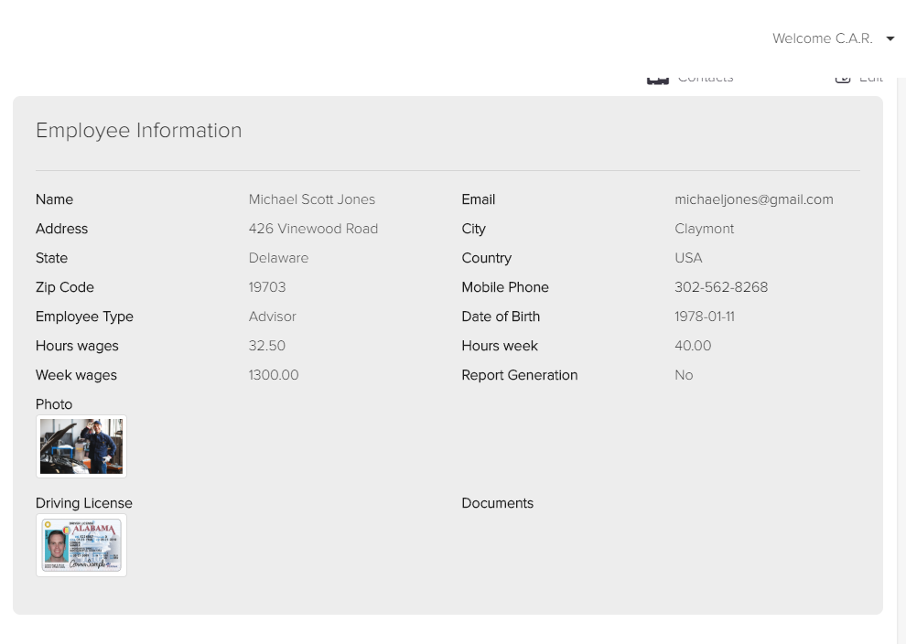Click the email michaeljones@gmail.com
This screenshot has height=644, width=906.
(x=753, y=199)
